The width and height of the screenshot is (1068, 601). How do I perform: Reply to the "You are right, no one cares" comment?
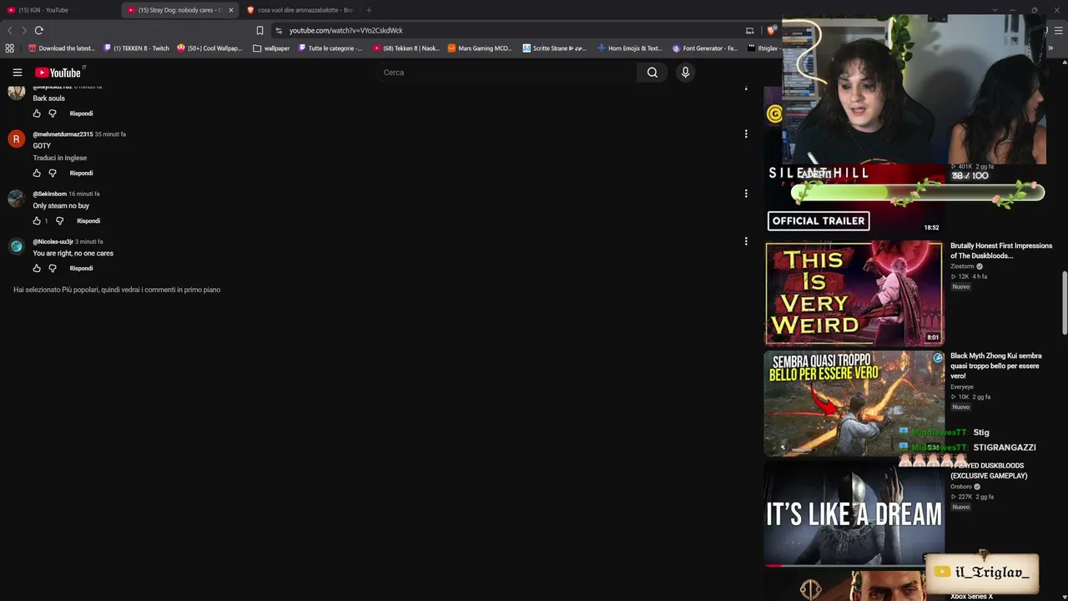81,269
